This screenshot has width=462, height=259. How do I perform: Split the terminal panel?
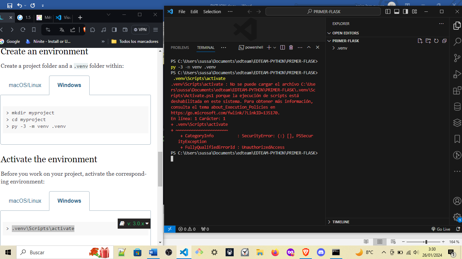click(282, 48)
